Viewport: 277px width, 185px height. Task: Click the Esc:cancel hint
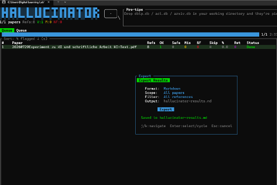pos(222,126)
